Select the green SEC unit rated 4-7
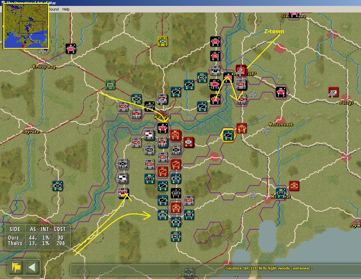The height and width of the screenshot is (279, 361). [x=110, y=85]
